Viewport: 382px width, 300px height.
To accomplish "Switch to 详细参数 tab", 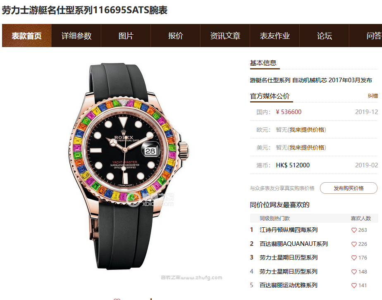I will tap(76, 36).
